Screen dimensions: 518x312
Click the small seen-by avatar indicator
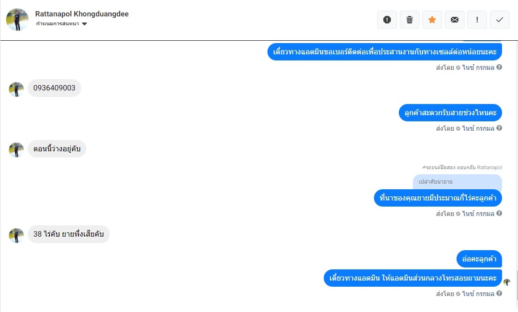[x=507, y=282]
